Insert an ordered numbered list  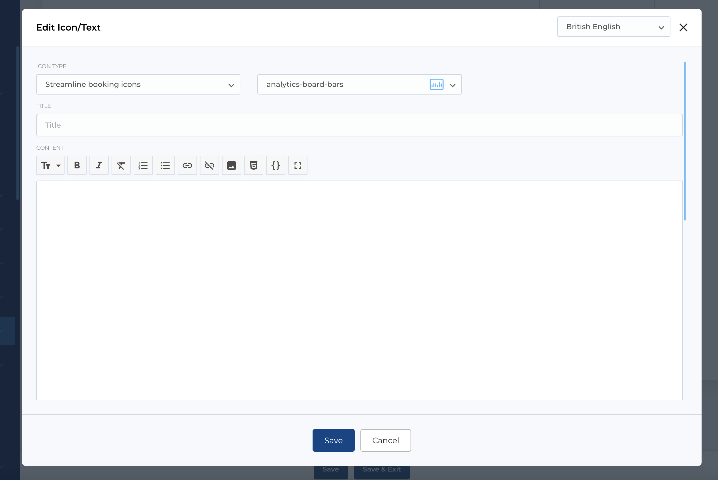[143, 165]
